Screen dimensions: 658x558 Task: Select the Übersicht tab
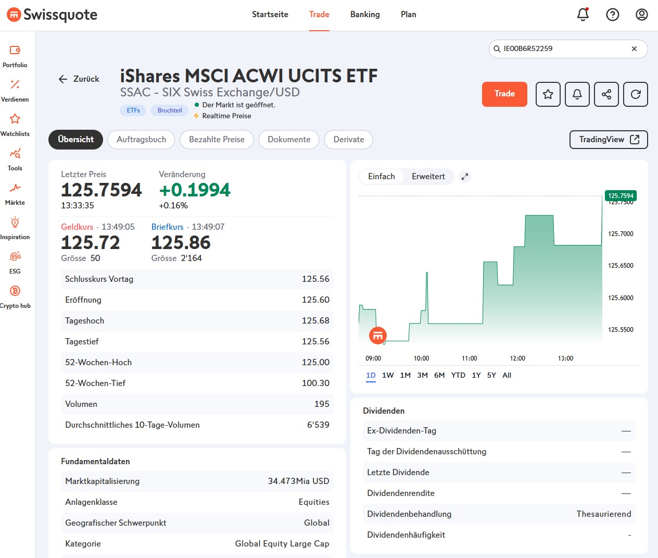(x=76, y=140)
